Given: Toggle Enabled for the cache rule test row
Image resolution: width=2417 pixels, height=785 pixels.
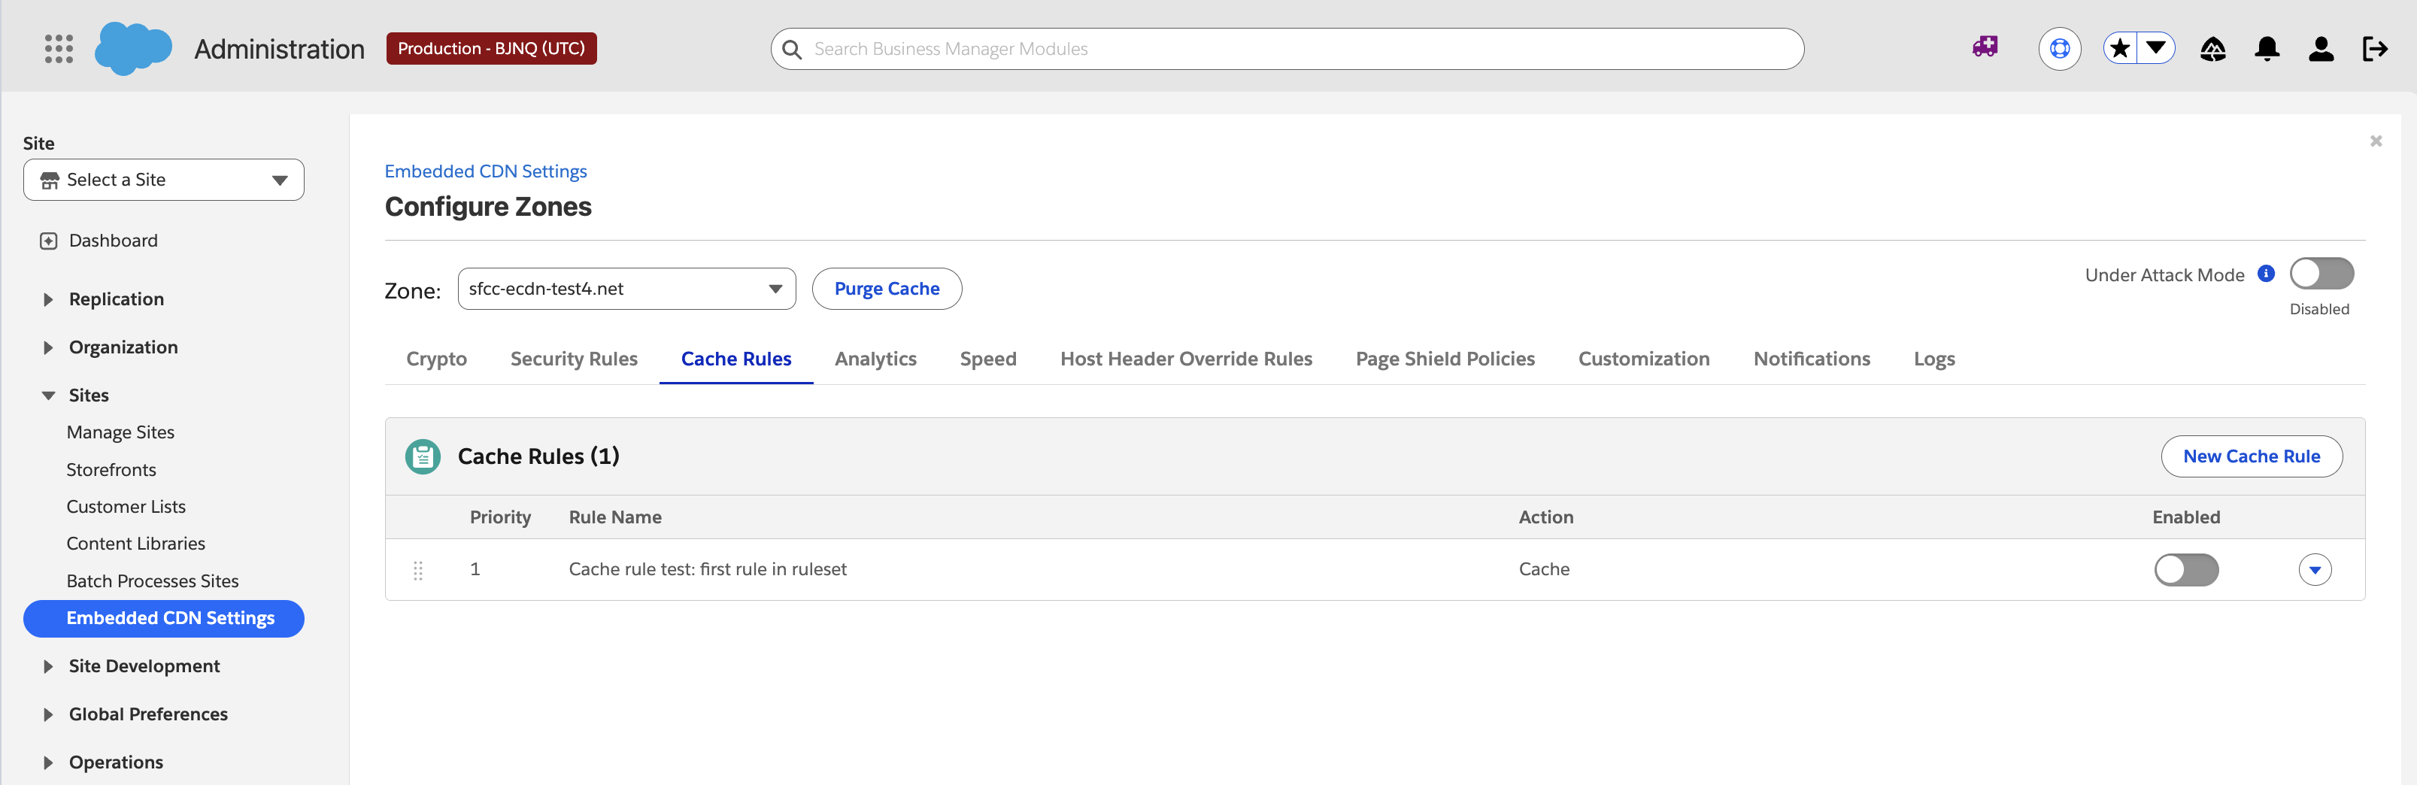Looking at the screenshot, I should click(2185, 570).
